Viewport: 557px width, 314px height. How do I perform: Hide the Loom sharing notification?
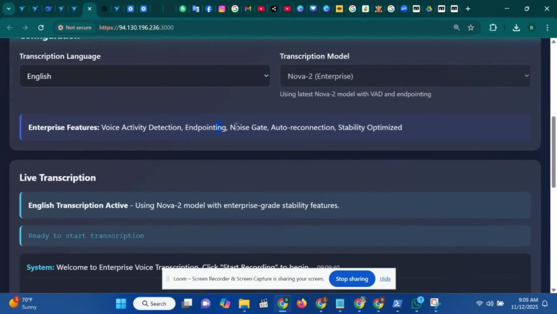(x=385, y=279)
